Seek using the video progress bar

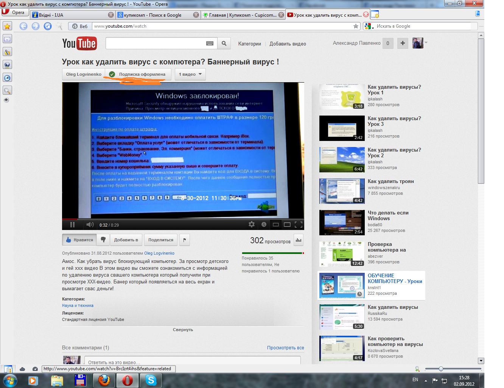[x=183, y=219]
